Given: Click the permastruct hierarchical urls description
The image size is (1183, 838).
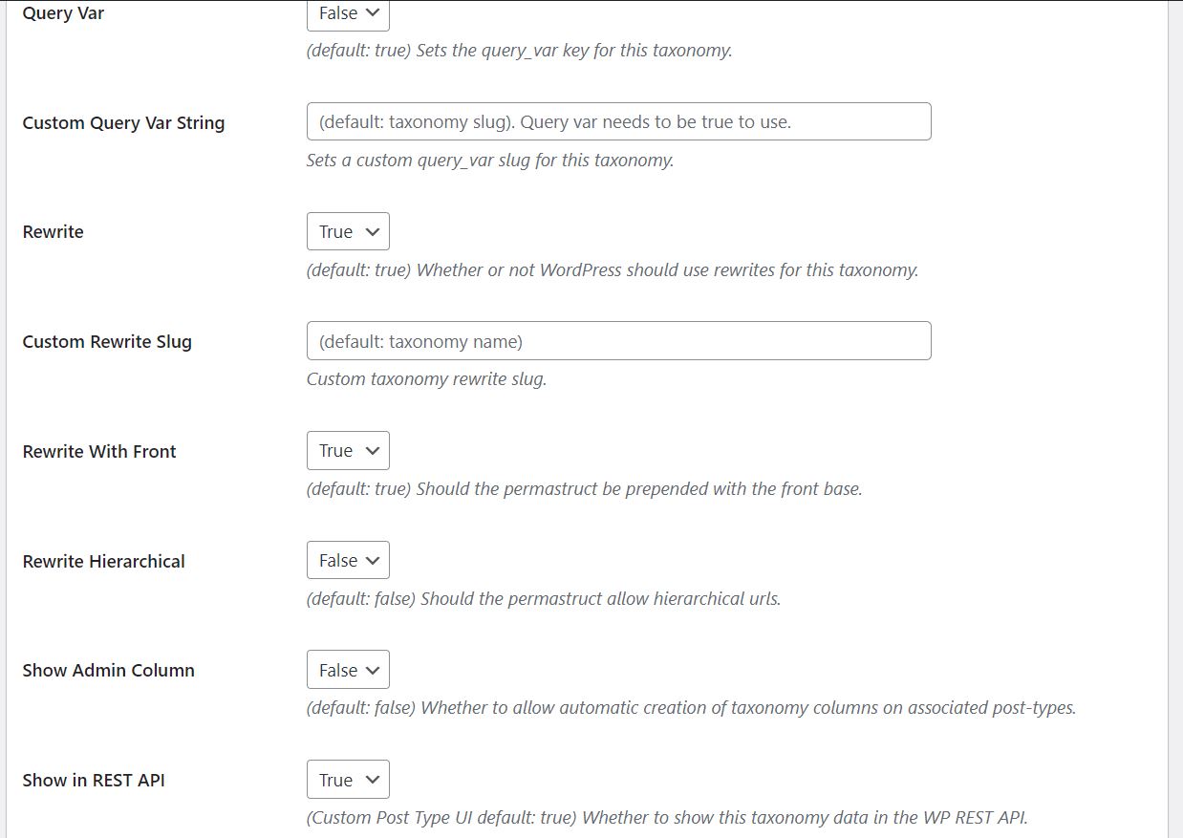Looking at the screenshot, I should tap(544, 599).
